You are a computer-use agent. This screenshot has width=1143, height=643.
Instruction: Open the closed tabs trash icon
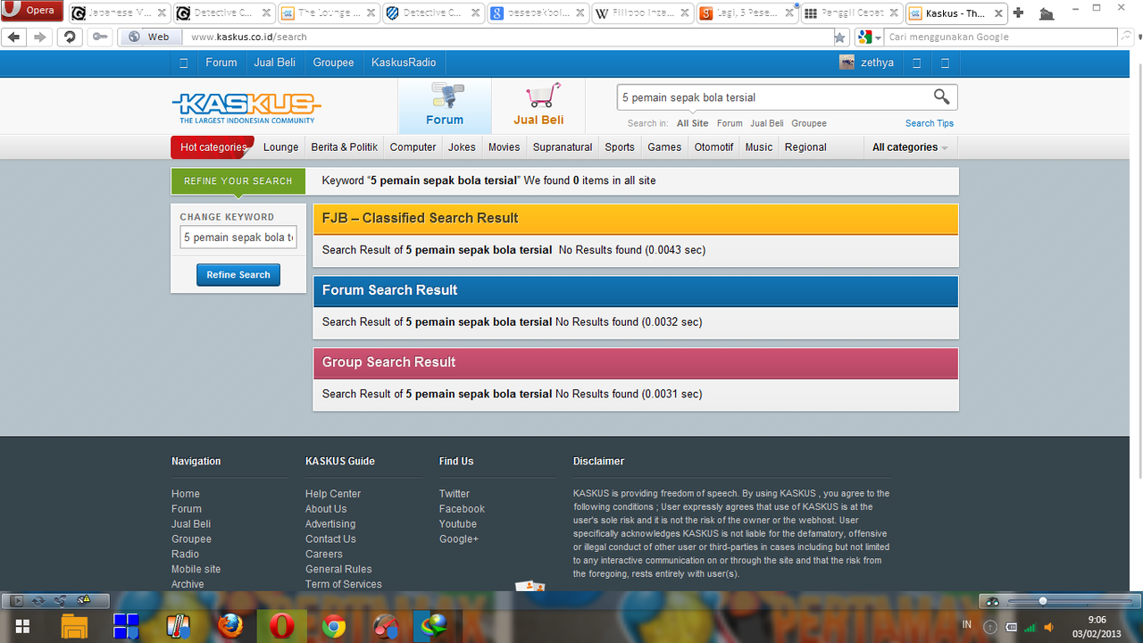1047,13
